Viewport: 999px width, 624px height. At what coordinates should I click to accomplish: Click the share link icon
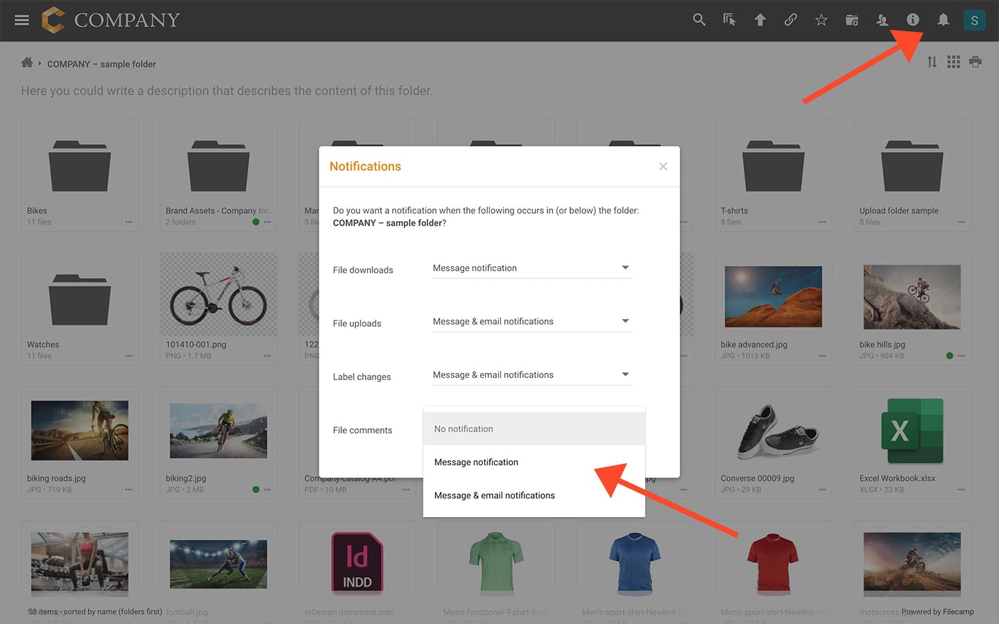coord(790,20)
